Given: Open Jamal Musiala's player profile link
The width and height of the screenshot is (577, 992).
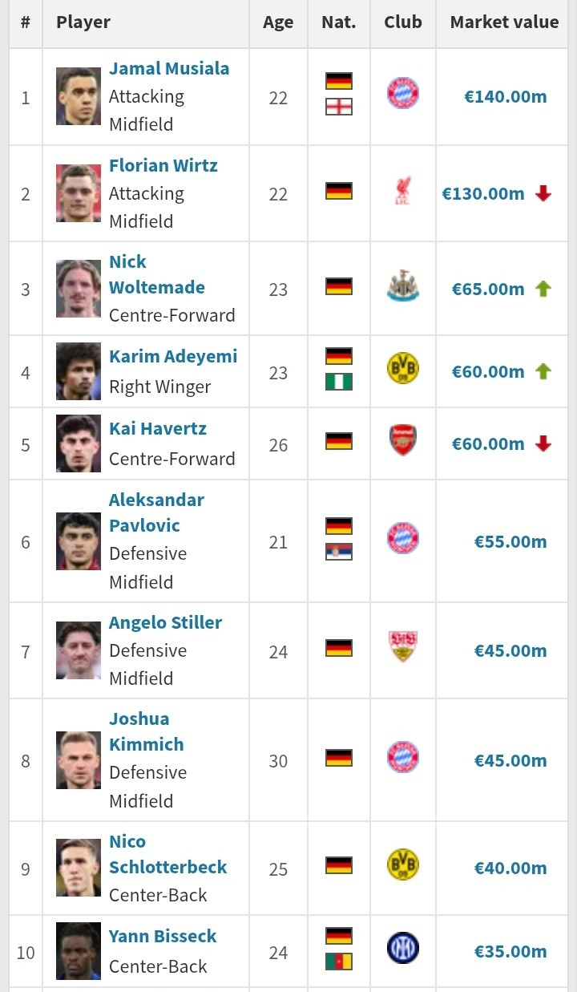Looking at the screenshot, I should point(169,69).
